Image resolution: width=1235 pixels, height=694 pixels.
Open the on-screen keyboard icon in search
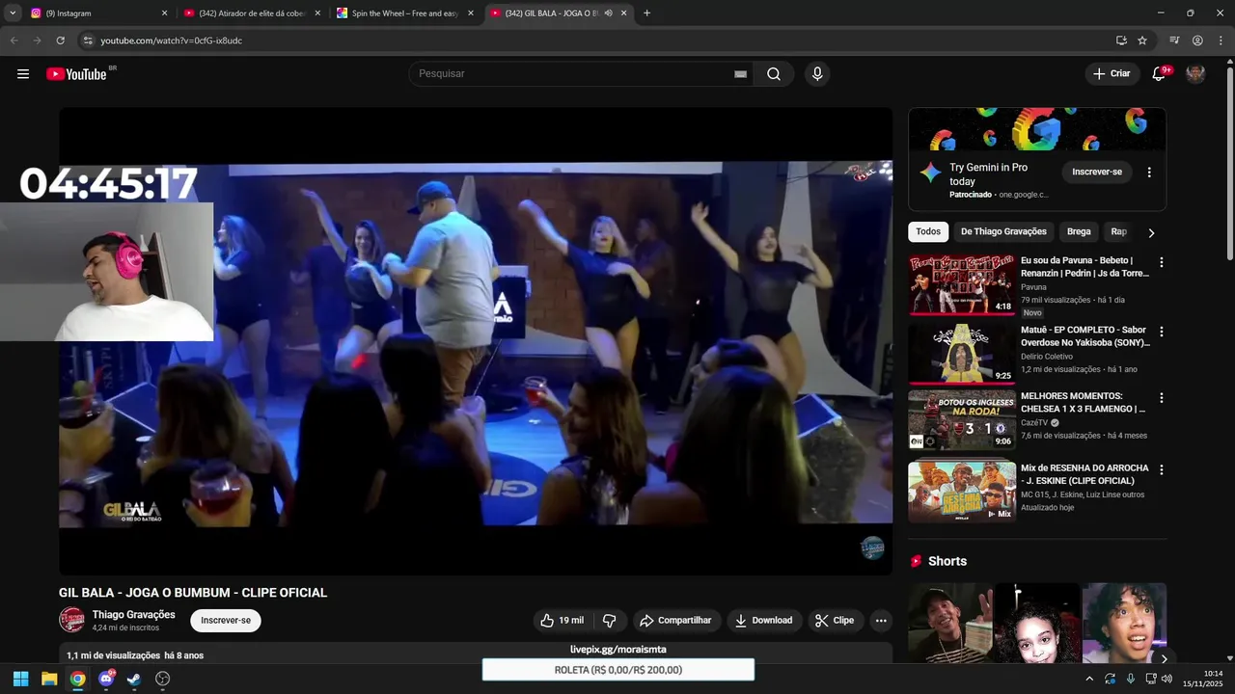pos(740,74)
